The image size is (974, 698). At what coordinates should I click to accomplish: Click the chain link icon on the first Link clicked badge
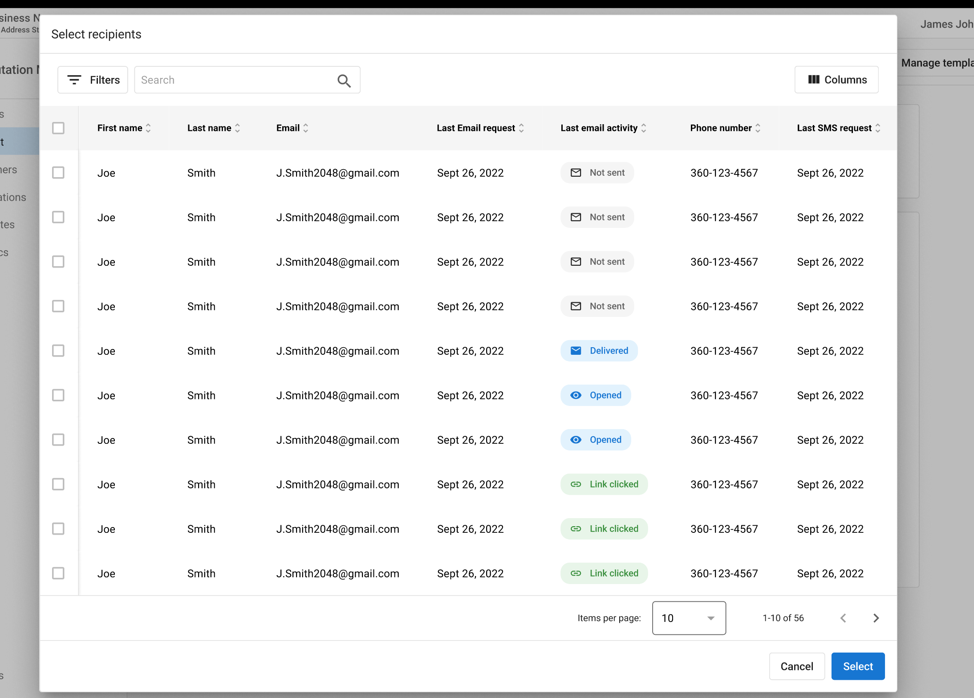[576, 484]
